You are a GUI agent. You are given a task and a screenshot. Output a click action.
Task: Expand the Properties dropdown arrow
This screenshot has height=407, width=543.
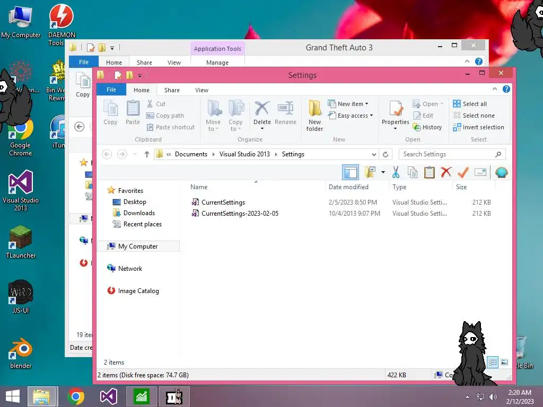pyautogui.click(x=395, y=129)
